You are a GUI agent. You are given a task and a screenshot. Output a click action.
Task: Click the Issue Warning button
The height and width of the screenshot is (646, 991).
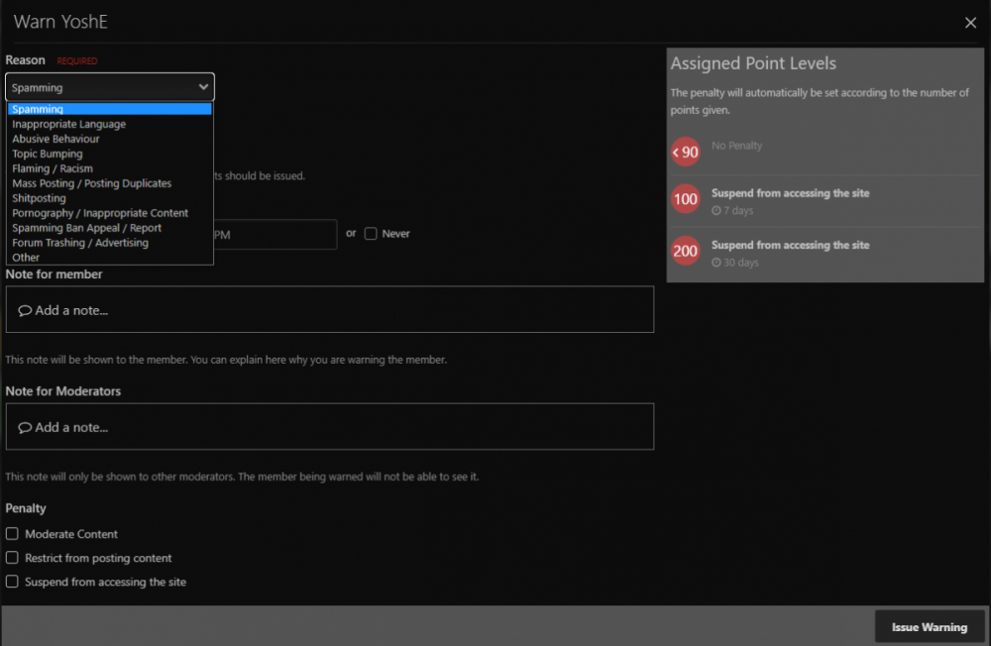click(930, 627)
